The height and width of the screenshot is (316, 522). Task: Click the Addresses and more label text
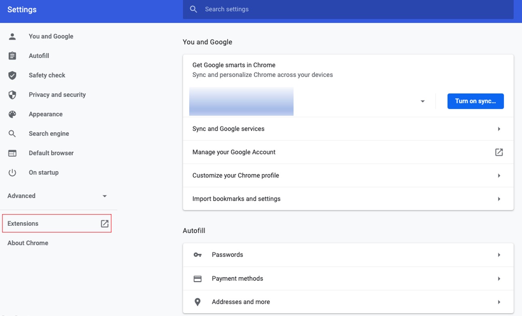point(241,302)
